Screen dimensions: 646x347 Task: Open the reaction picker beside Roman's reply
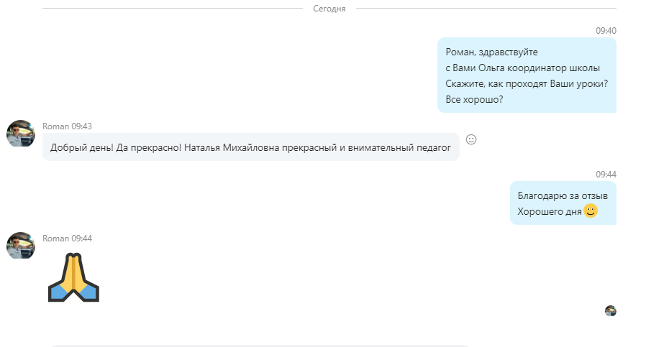click(471, 139)
